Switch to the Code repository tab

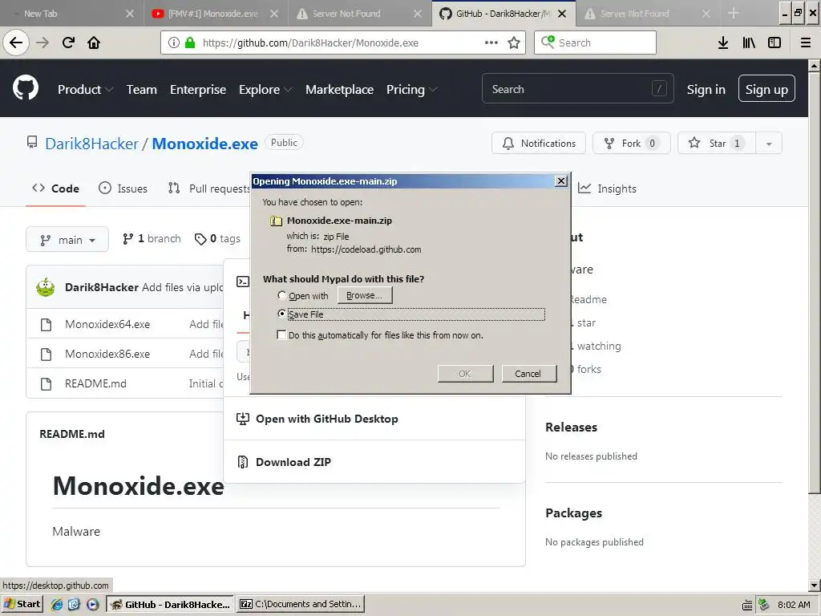pyautogui.click(x=55, y=188)
